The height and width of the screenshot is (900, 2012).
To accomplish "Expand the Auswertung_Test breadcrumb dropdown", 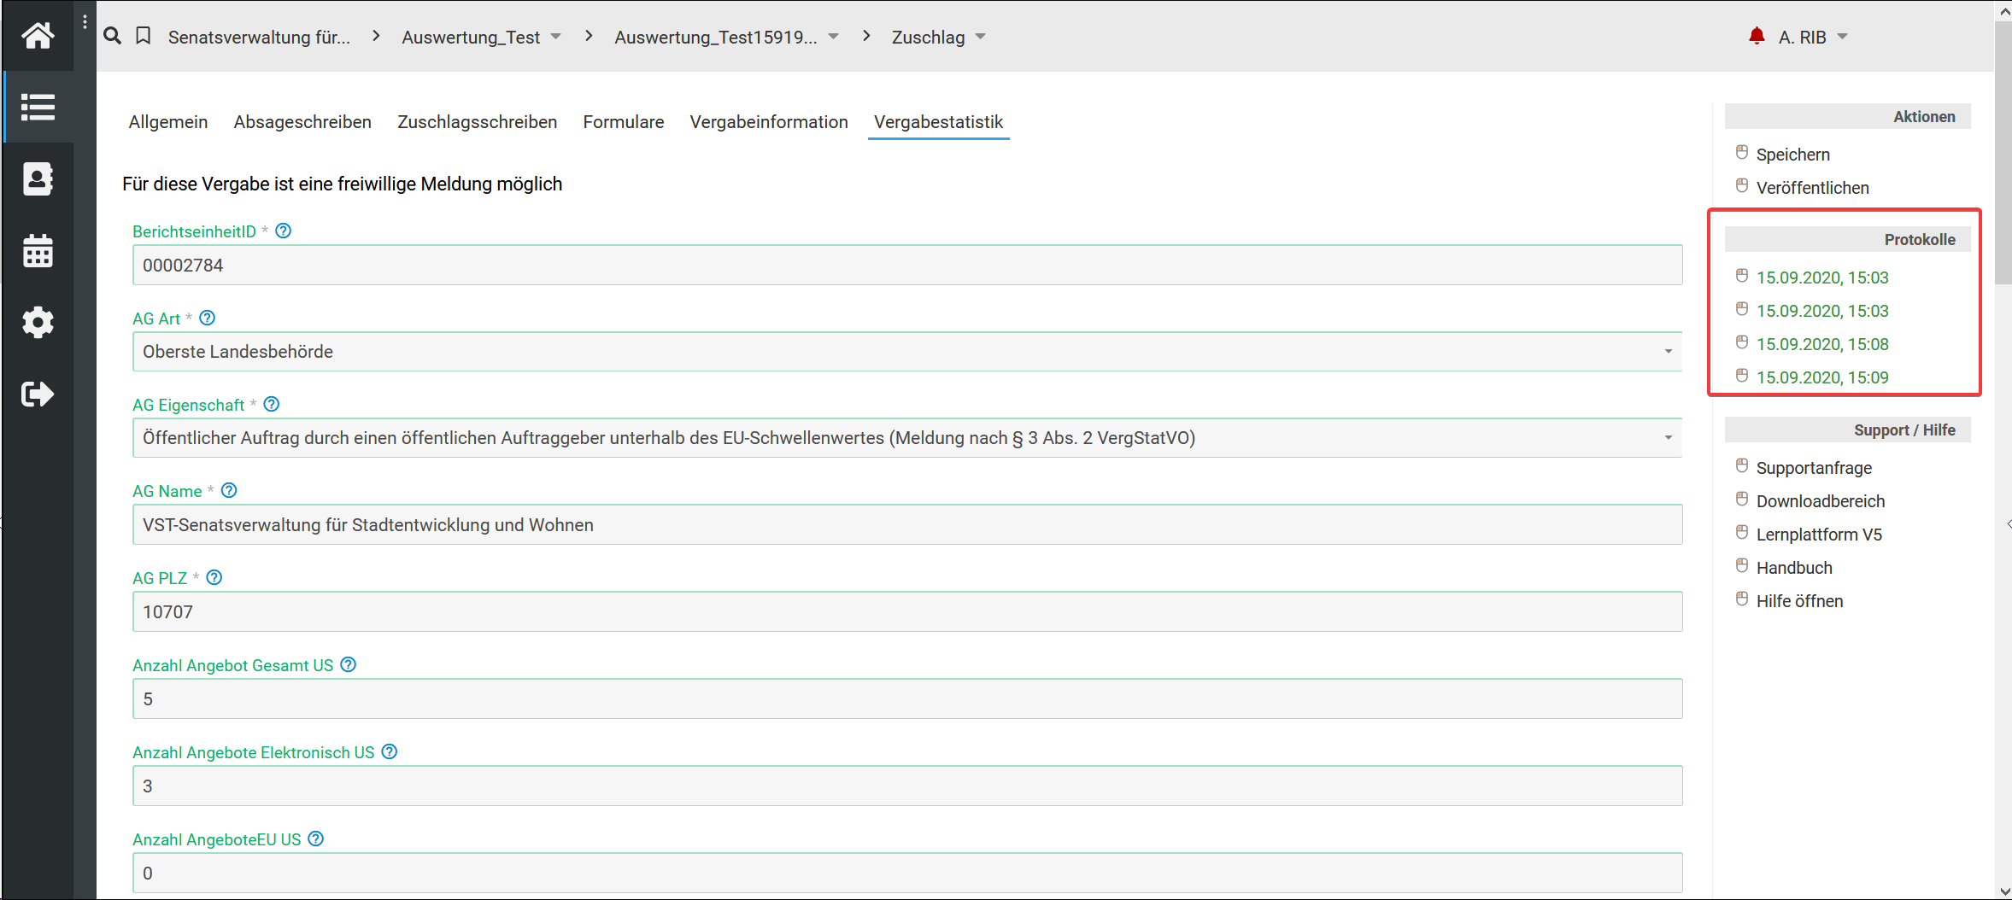I will coord(556,37).
